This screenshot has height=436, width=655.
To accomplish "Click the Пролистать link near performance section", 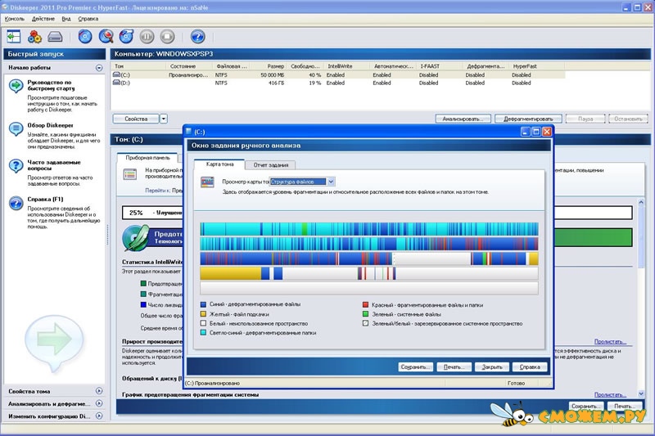I will tap(610, 341).
